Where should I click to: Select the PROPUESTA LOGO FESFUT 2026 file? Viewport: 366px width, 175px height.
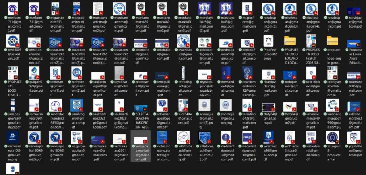click(311, 41)
